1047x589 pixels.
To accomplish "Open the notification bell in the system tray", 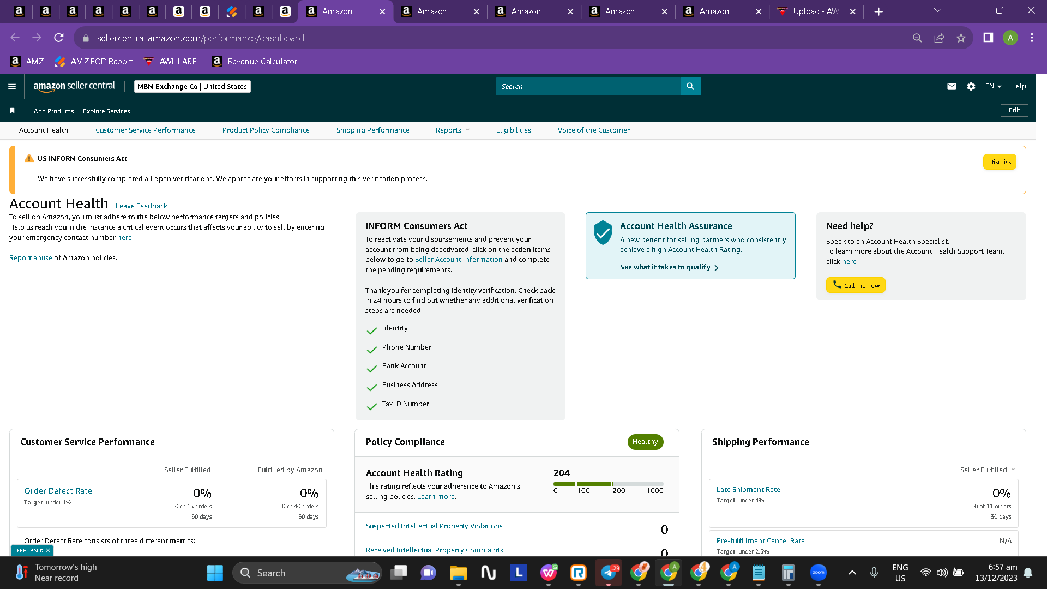I will click(1028, 573).
